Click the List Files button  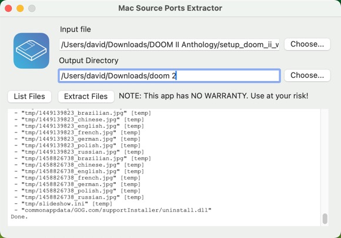[29, 97]
